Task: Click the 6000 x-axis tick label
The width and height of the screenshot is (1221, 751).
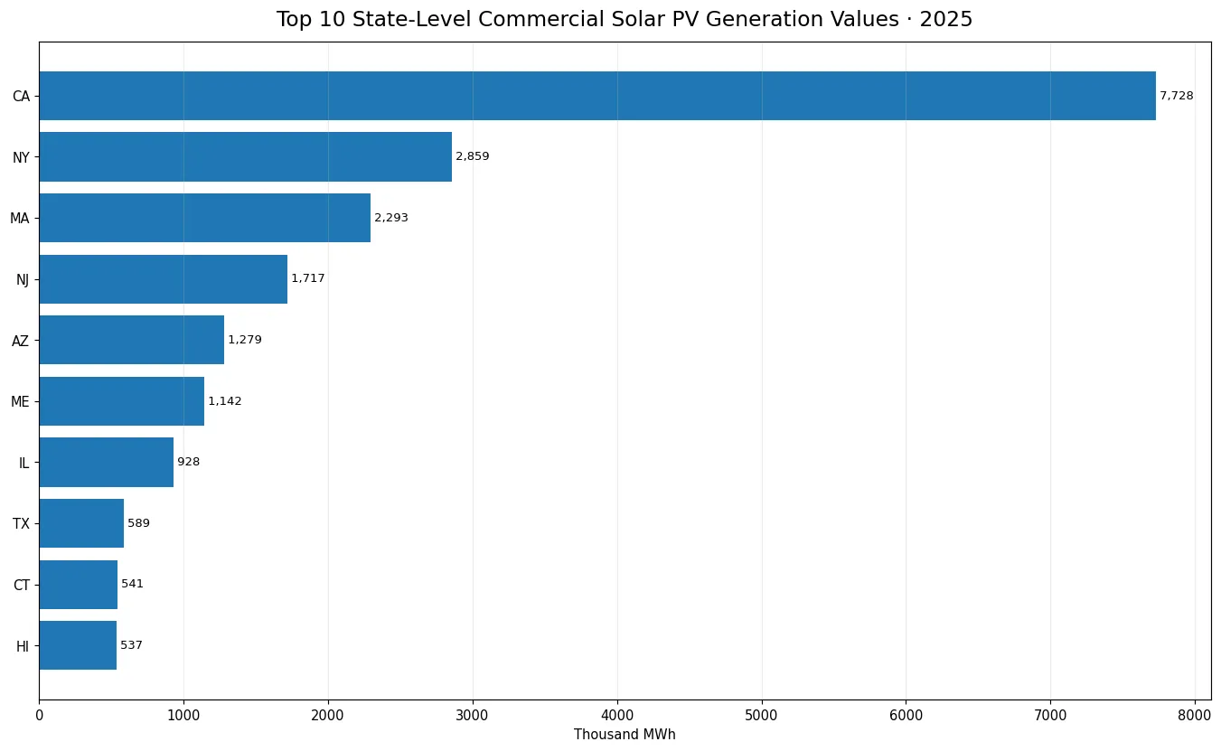Action: [906, 714]
